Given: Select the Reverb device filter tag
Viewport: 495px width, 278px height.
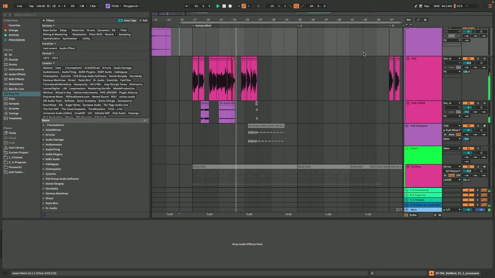Looking at the screenshot, I should tap(109, 34).
